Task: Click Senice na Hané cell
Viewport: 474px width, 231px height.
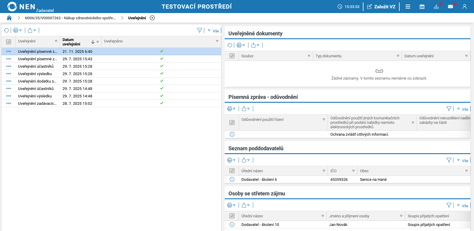Action: tap(373, 180)
